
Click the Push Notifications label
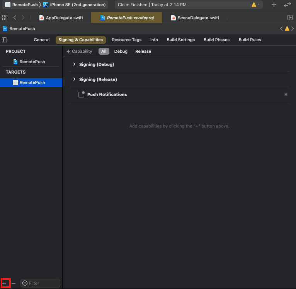[107, 94]
